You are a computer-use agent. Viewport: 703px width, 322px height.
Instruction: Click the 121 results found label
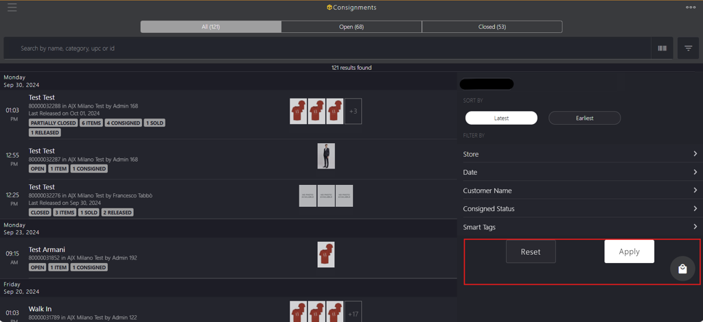point(351,68)
